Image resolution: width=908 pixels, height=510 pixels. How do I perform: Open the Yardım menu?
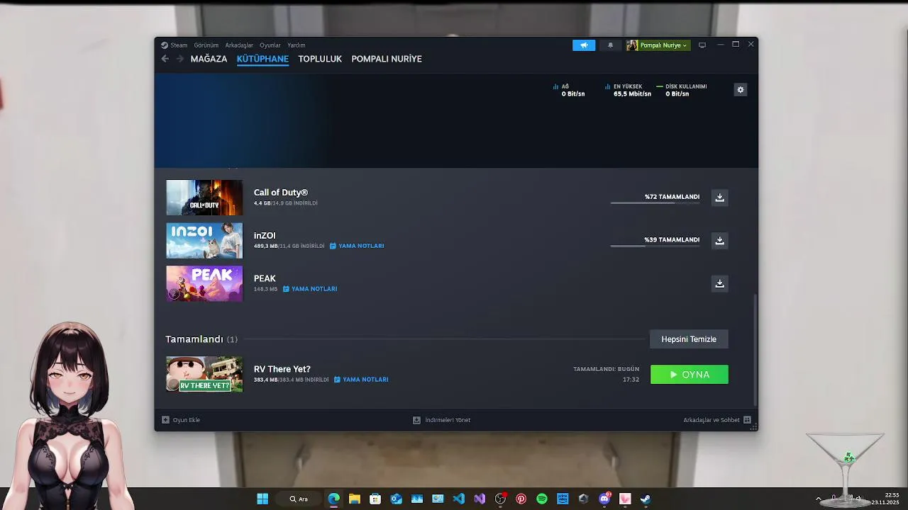pyautogui.click(x=297, y=45)
